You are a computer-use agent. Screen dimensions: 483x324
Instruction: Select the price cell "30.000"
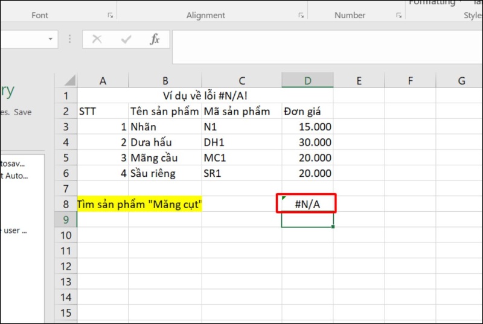point(307,142)
